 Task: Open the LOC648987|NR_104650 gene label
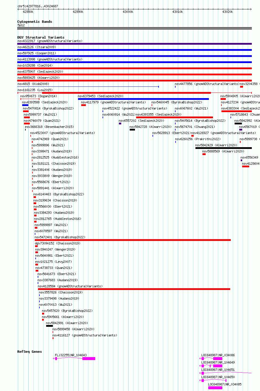click(x=218, y=377)
